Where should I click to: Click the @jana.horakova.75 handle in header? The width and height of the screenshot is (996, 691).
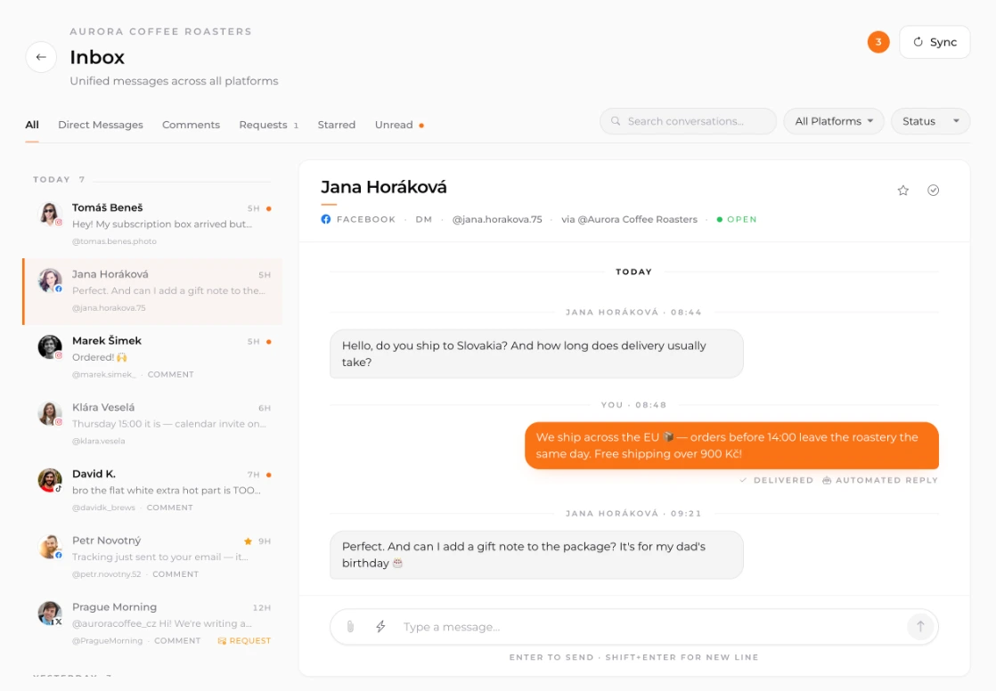point(497,219)
